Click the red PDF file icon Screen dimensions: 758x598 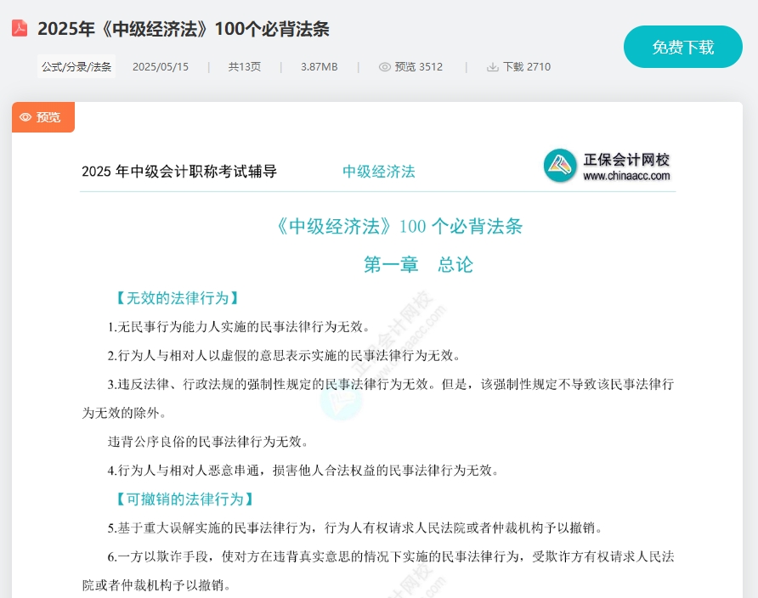(19, 28)
